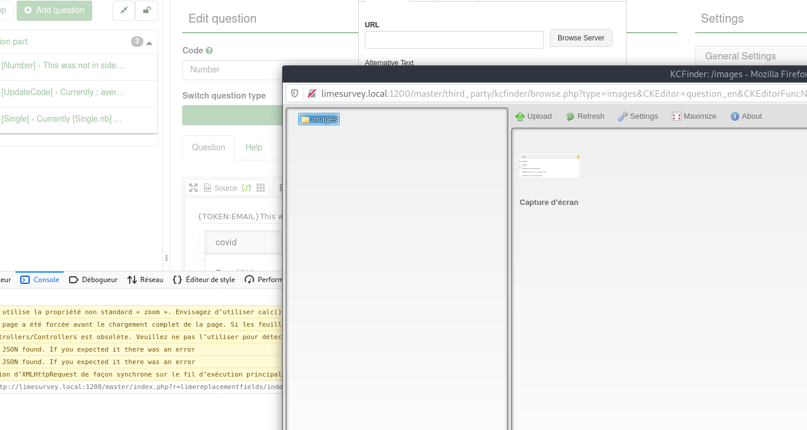Screen dimensions: 807x430
Task: Select the Capture d'écran thumbnail
Action: coord(549,167)
